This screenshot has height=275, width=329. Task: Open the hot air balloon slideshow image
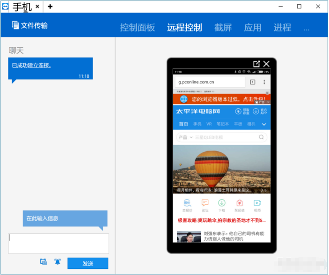point(221,169)
